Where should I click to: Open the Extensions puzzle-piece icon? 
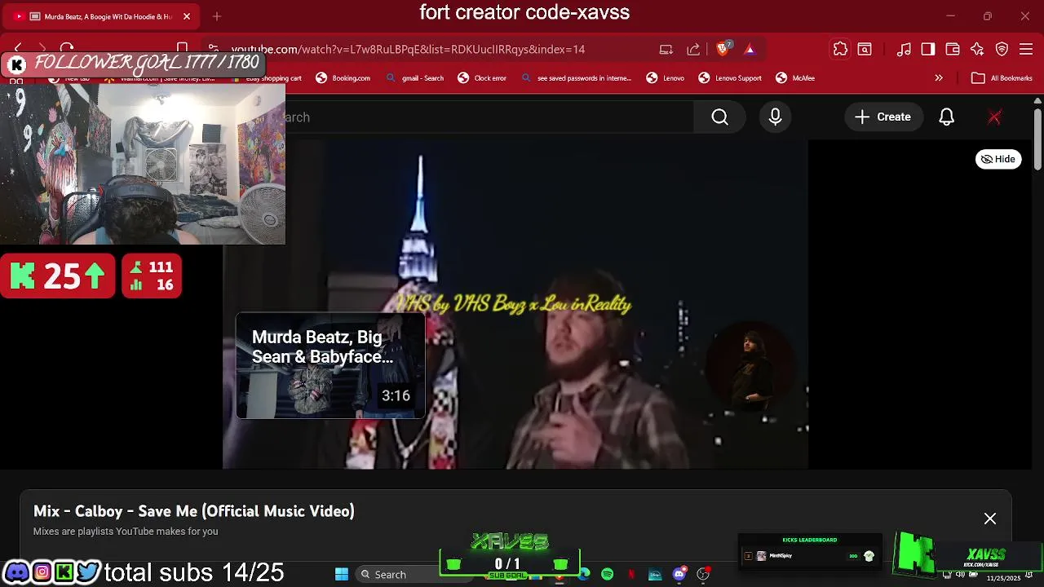(x=840, y=49)
